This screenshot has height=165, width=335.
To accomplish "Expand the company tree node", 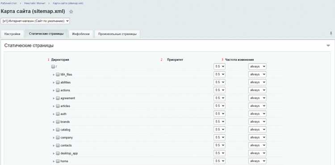I will click(54, 138).
